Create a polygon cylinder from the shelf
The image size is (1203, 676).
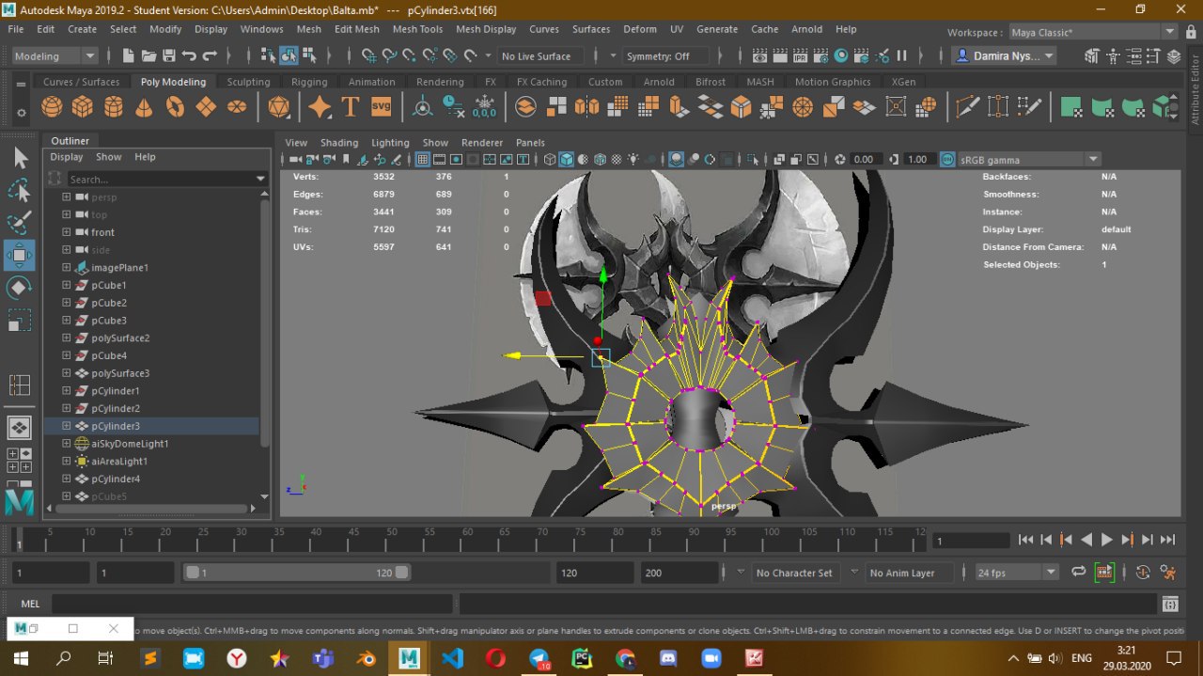(114, 107)
